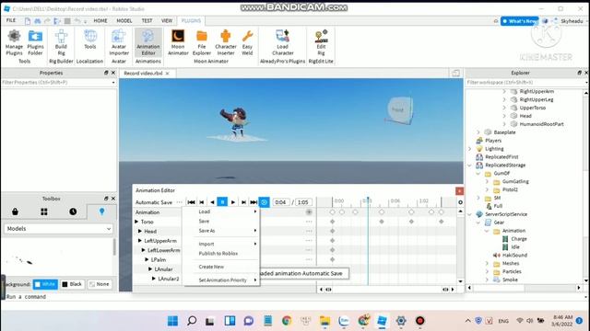Launch the Build Rig plugin
This screenshot has height=331, width=590.
61,43
